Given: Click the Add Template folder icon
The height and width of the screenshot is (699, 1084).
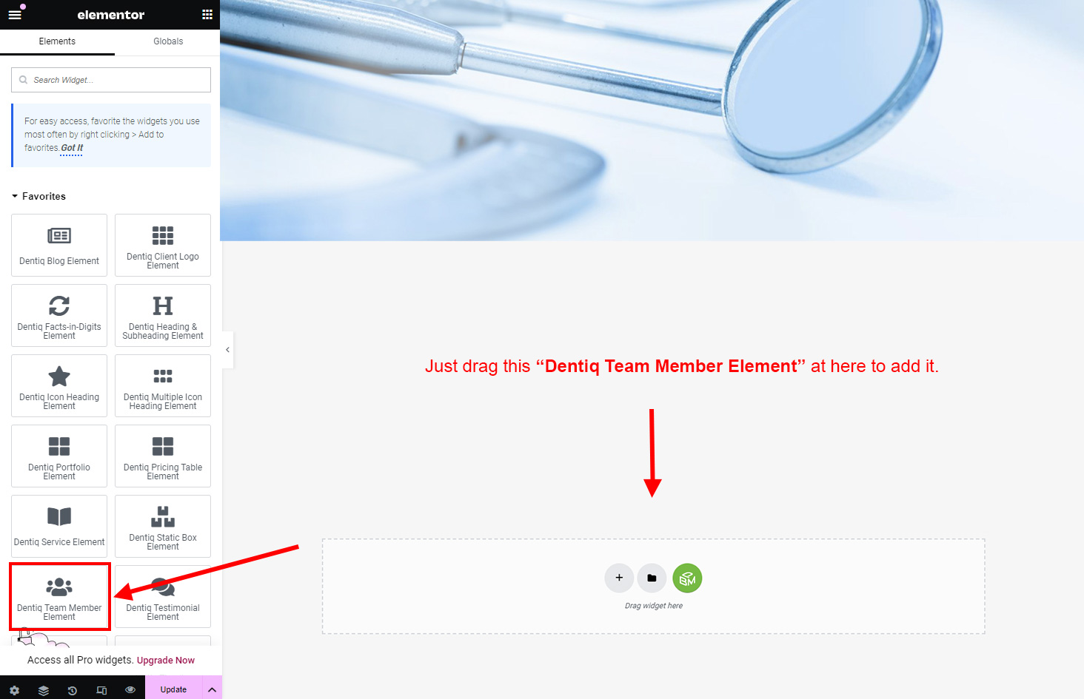Looking at the screenshot, I should click(652, 578).
